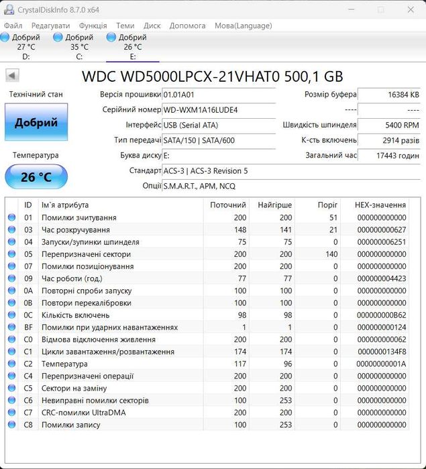Open the Диск menu
Image resolution: width=426 pixels, height=469 pixels.
(152, 25)
